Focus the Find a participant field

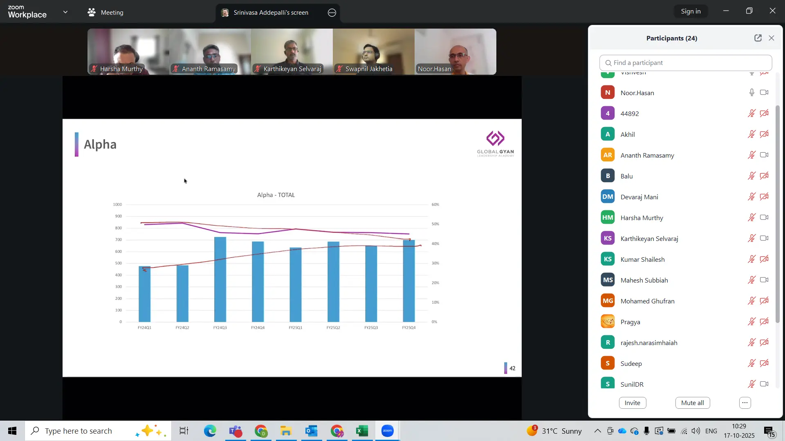click(x=686, y=63)
